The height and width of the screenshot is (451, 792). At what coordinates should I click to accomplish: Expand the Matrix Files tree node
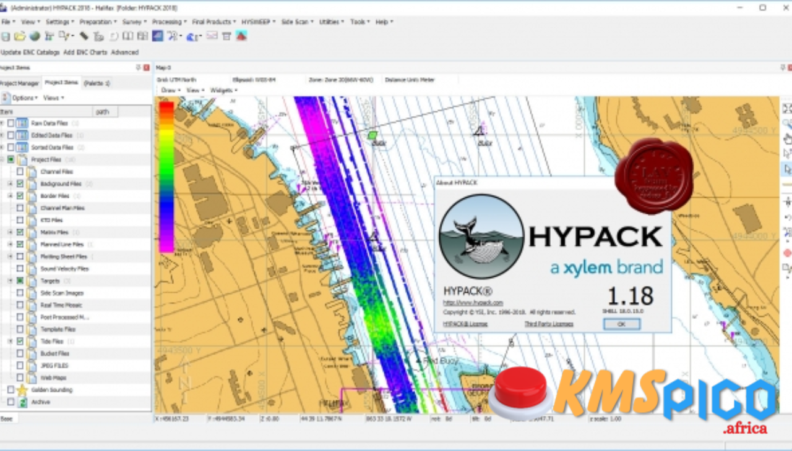point(10,232)
